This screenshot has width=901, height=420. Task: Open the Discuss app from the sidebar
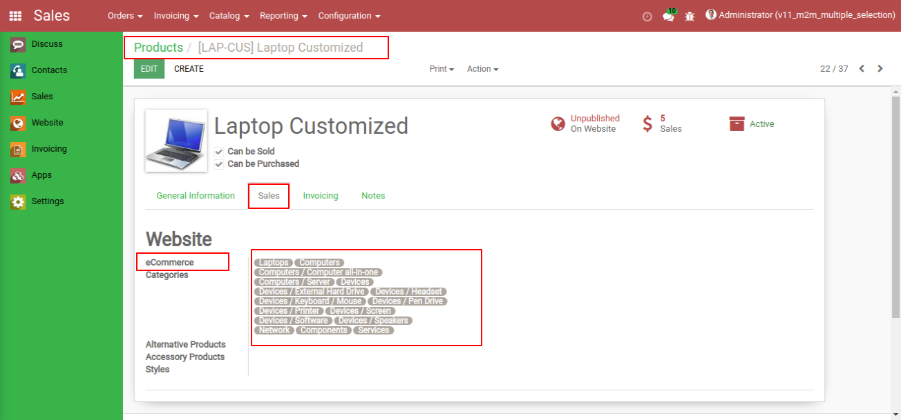tap(41, 43)
